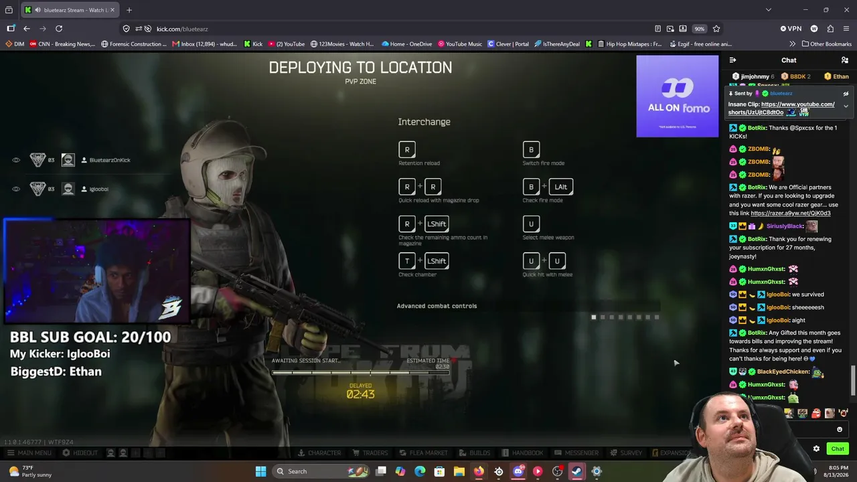Bookmark this page with the star icon
Image resolution: width=857 pixels, height=482 pixels.
coord(716,29)
